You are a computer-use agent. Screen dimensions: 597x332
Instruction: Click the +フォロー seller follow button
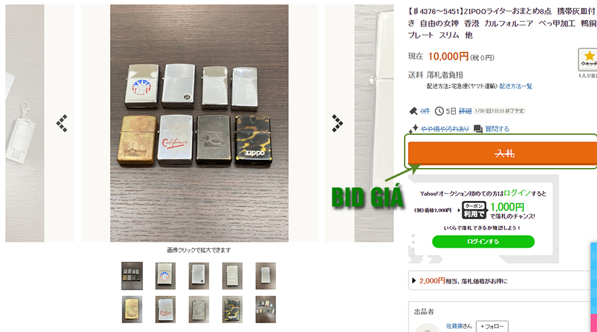[492, 326]
